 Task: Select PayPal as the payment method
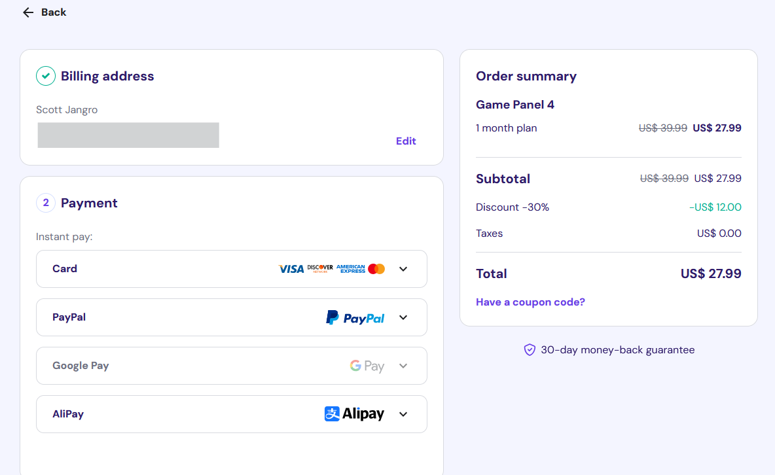click(x=69, y=317)
